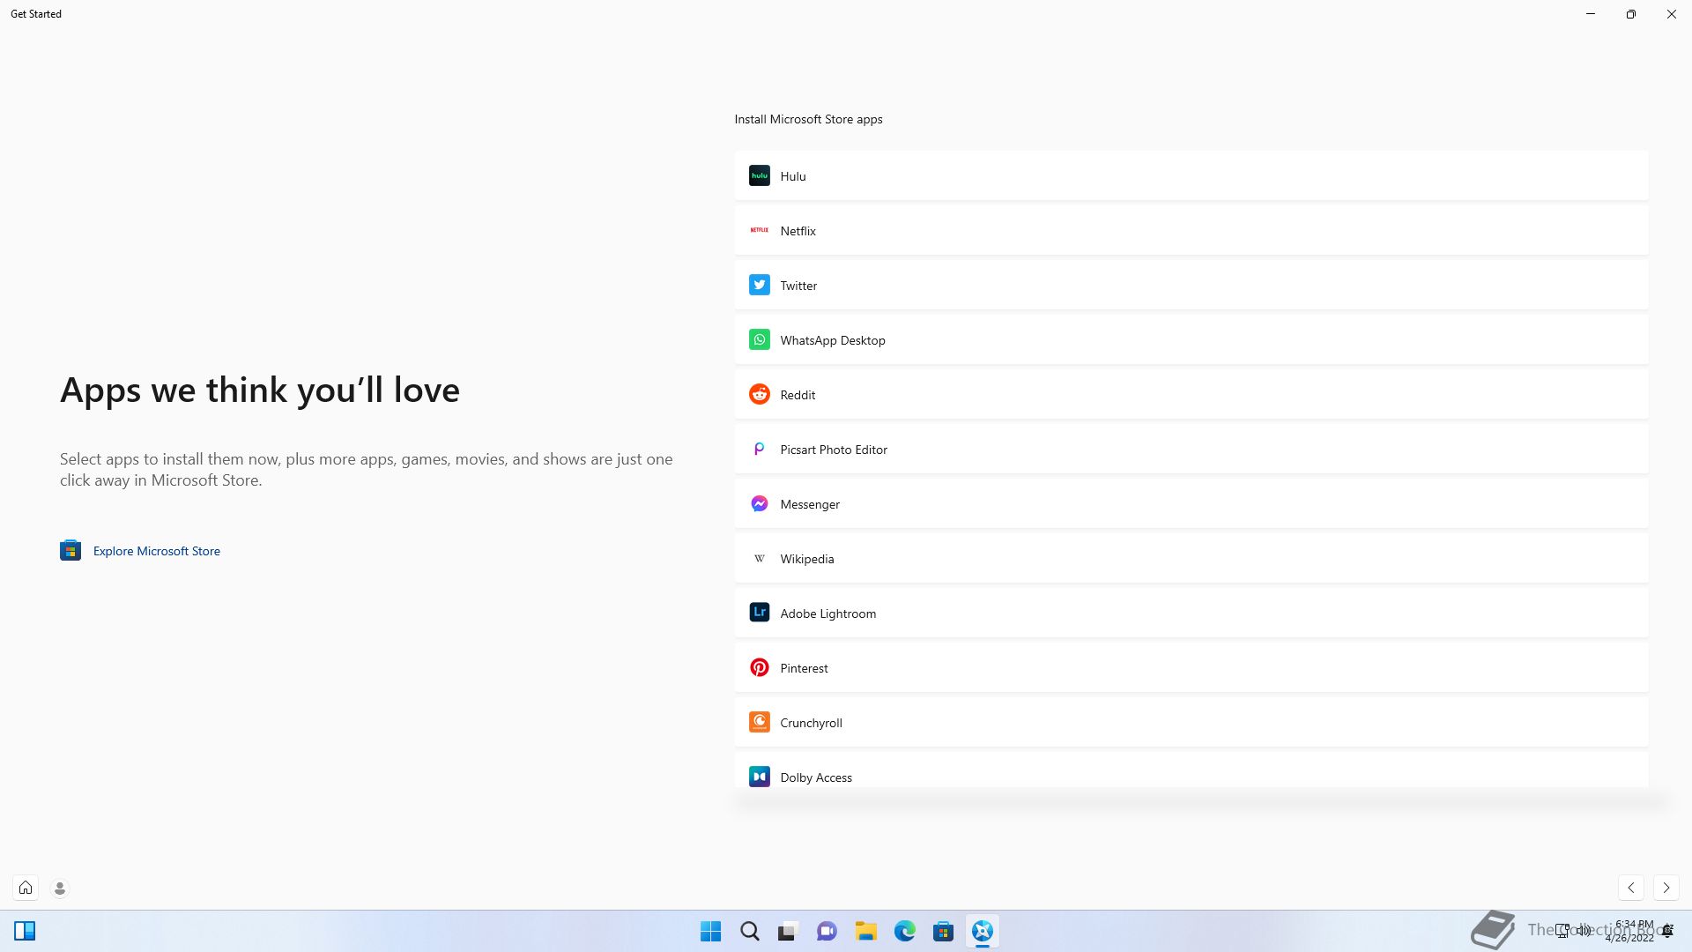1692x952 pixels.
Task: Click the Reddit app icon
Action: [759, 394]
